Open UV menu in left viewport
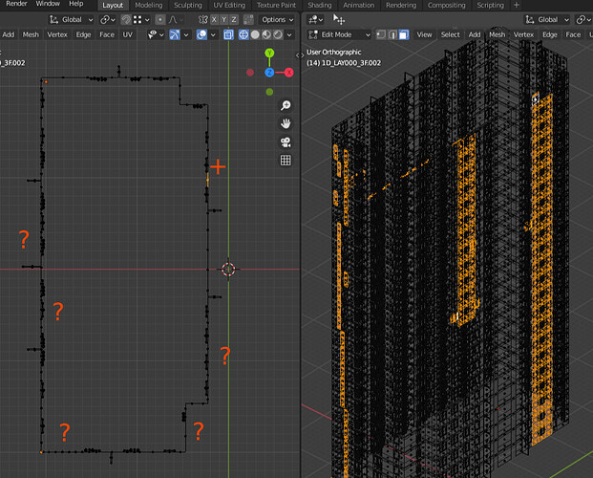Viewport: 593px width, 478px height. coord(127,34)
